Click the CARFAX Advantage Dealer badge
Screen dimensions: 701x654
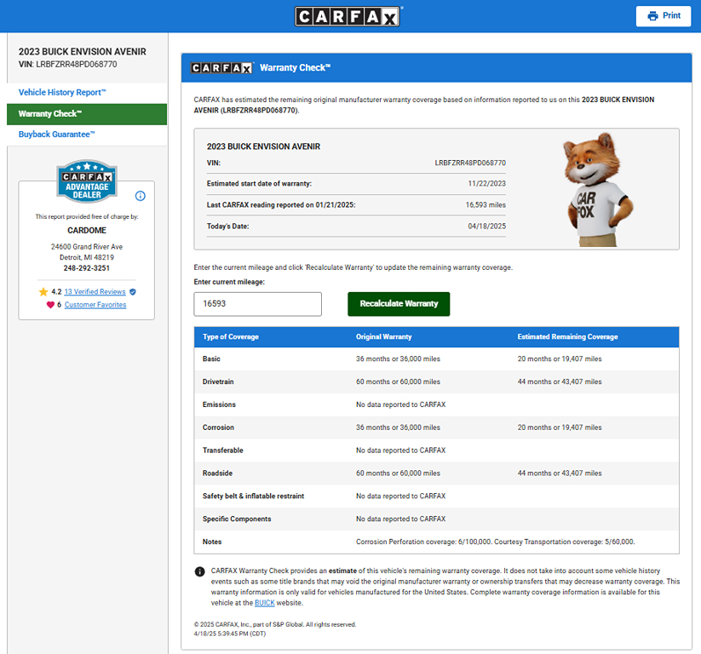click(86, 181)
